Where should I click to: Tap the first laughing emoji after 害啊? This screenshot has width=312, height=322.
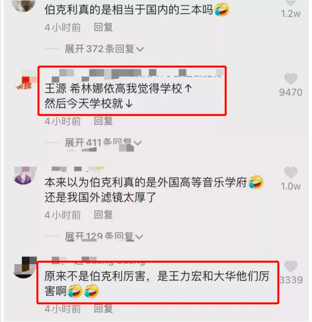pos(75,291)
